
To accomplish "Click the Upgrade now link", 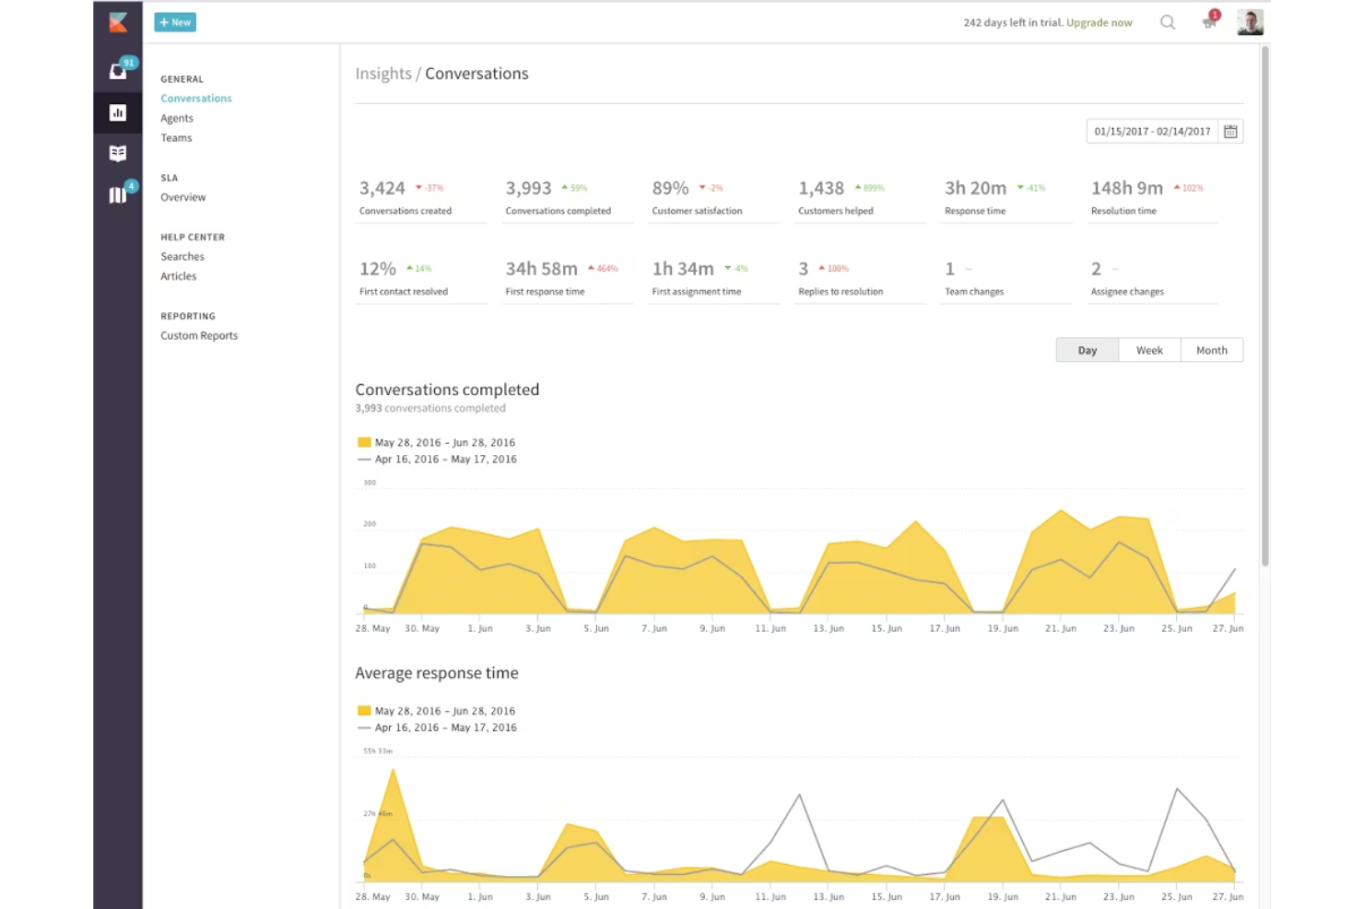I will [1099, 23].
